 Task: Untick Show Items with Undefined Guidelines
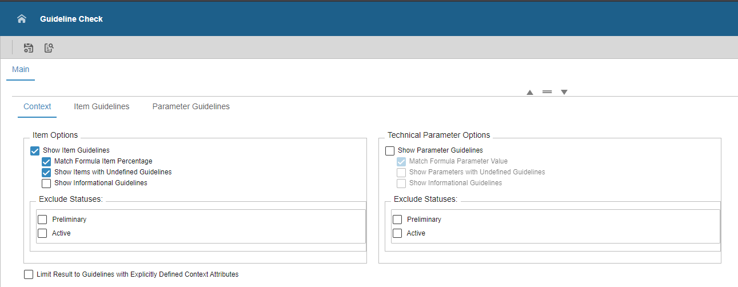pos(46,172)
